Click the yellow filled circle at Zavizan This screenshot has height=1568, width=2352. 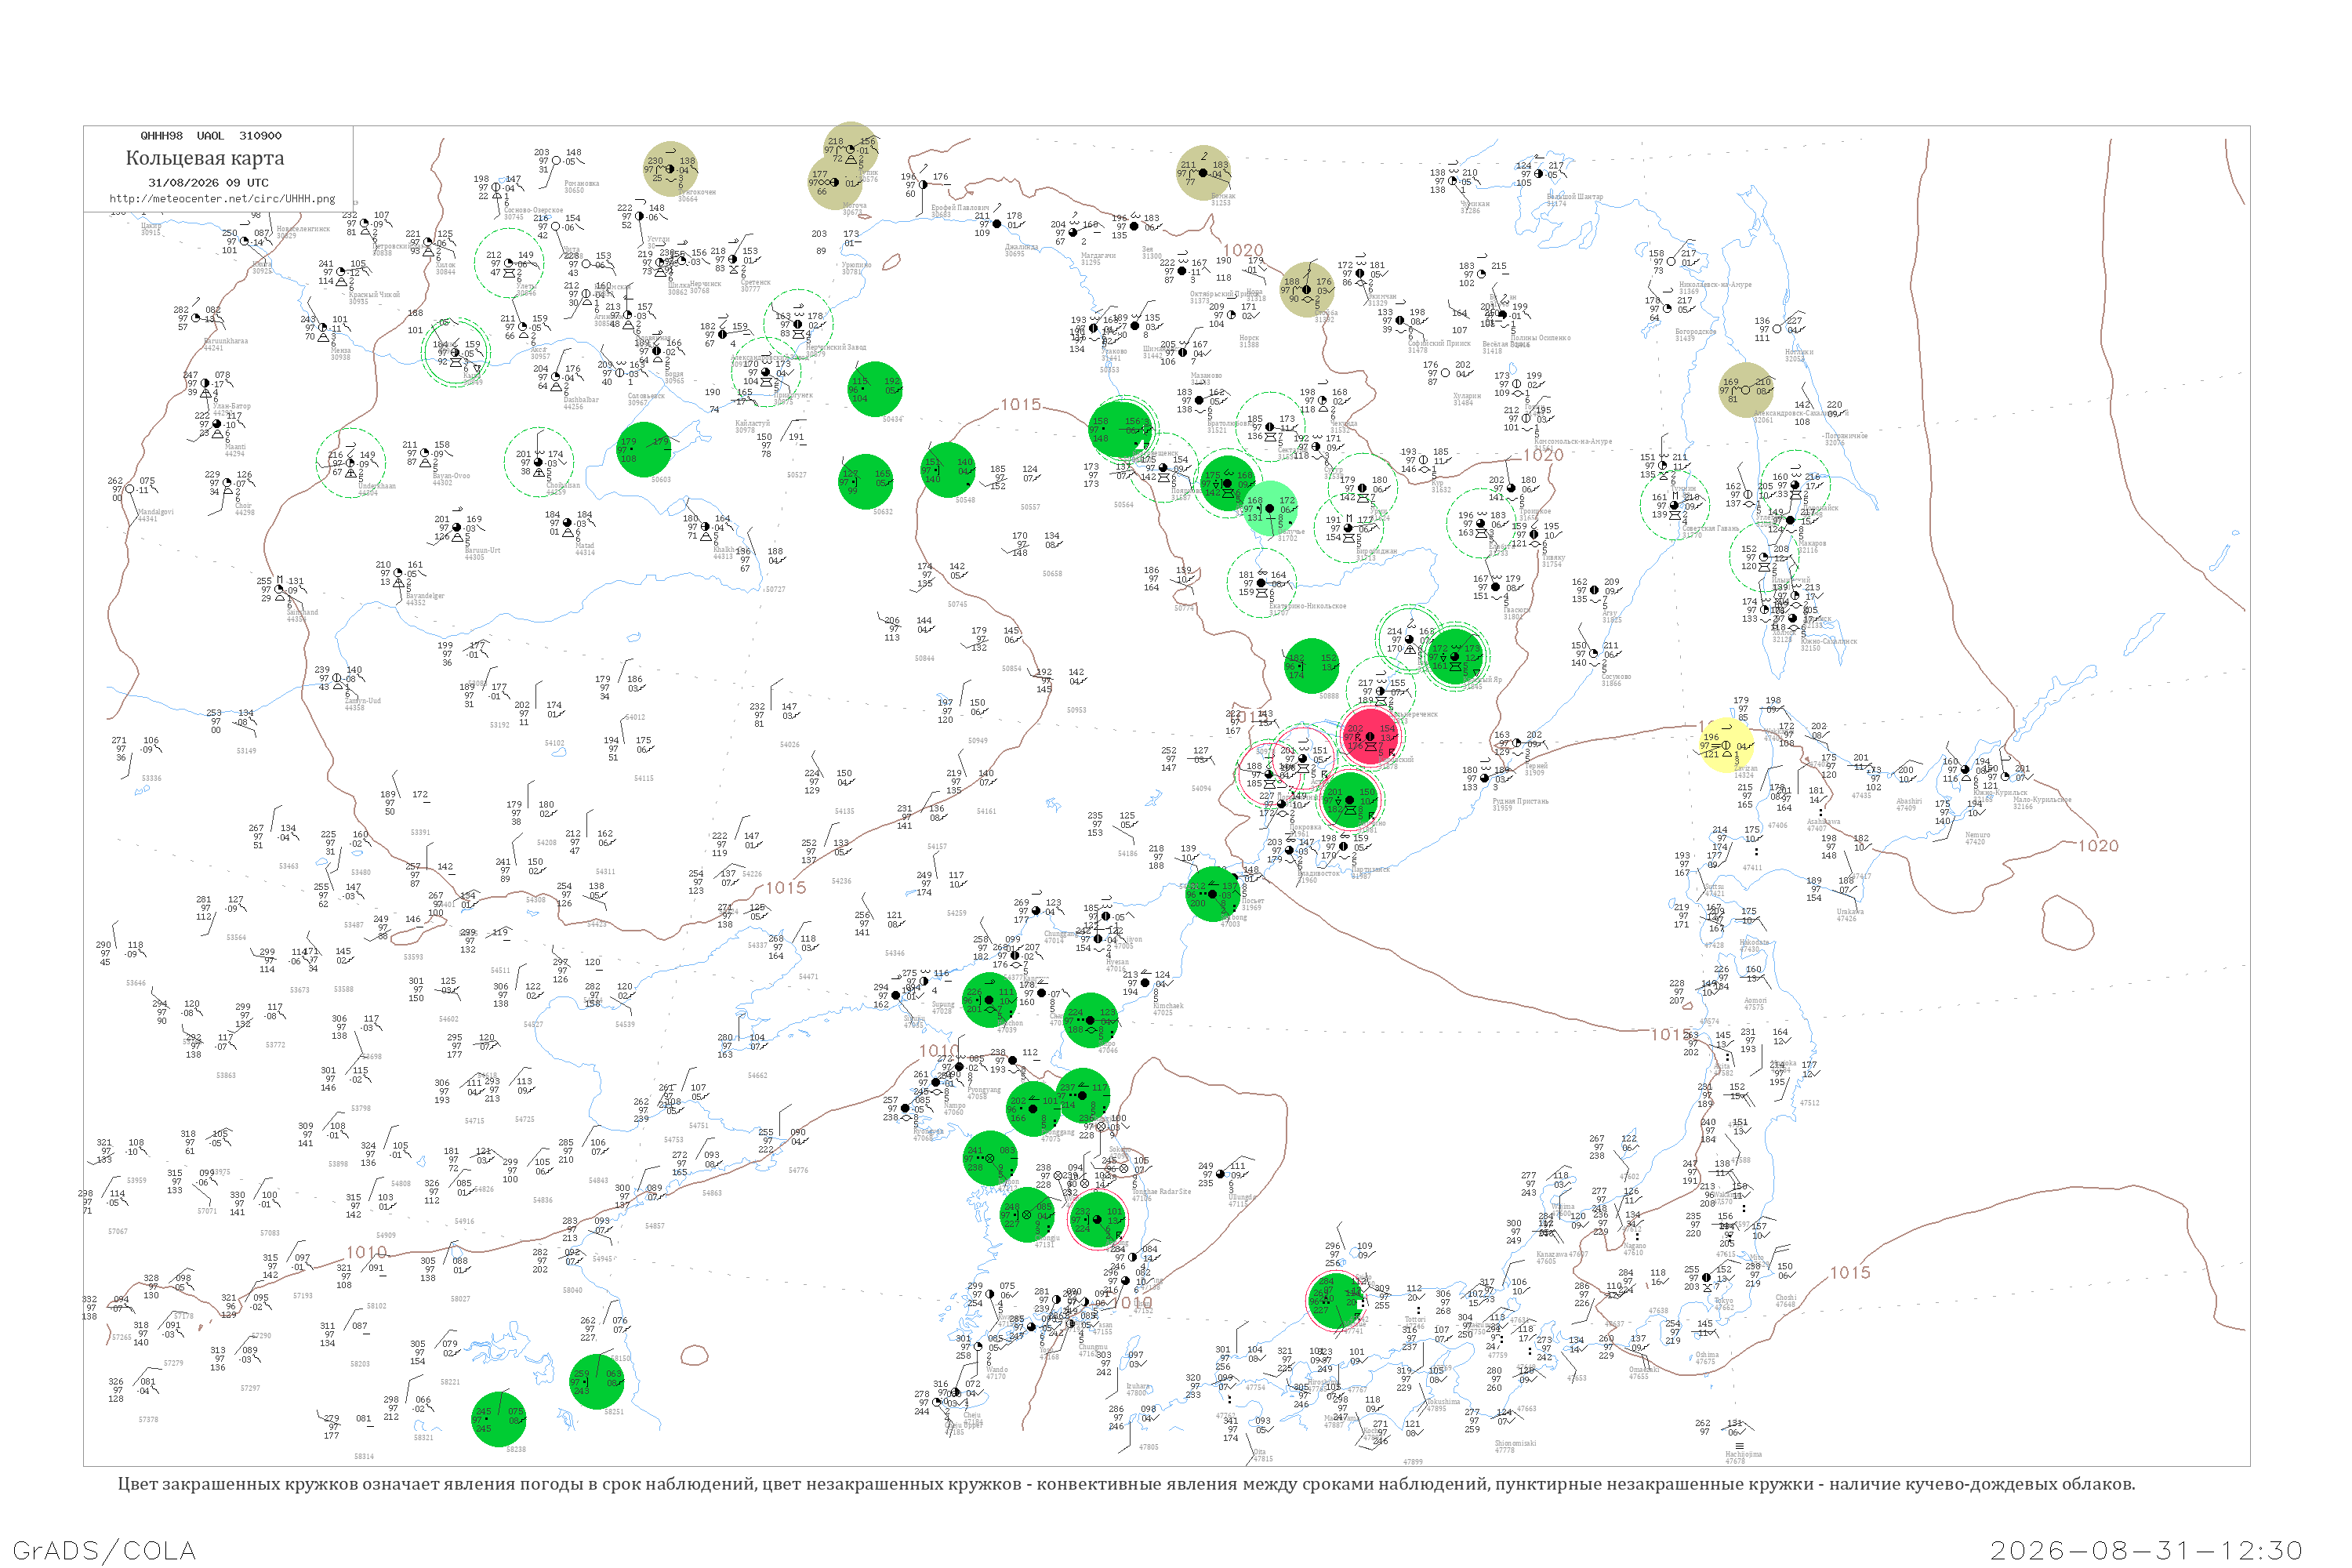(x=1726, y=746)
